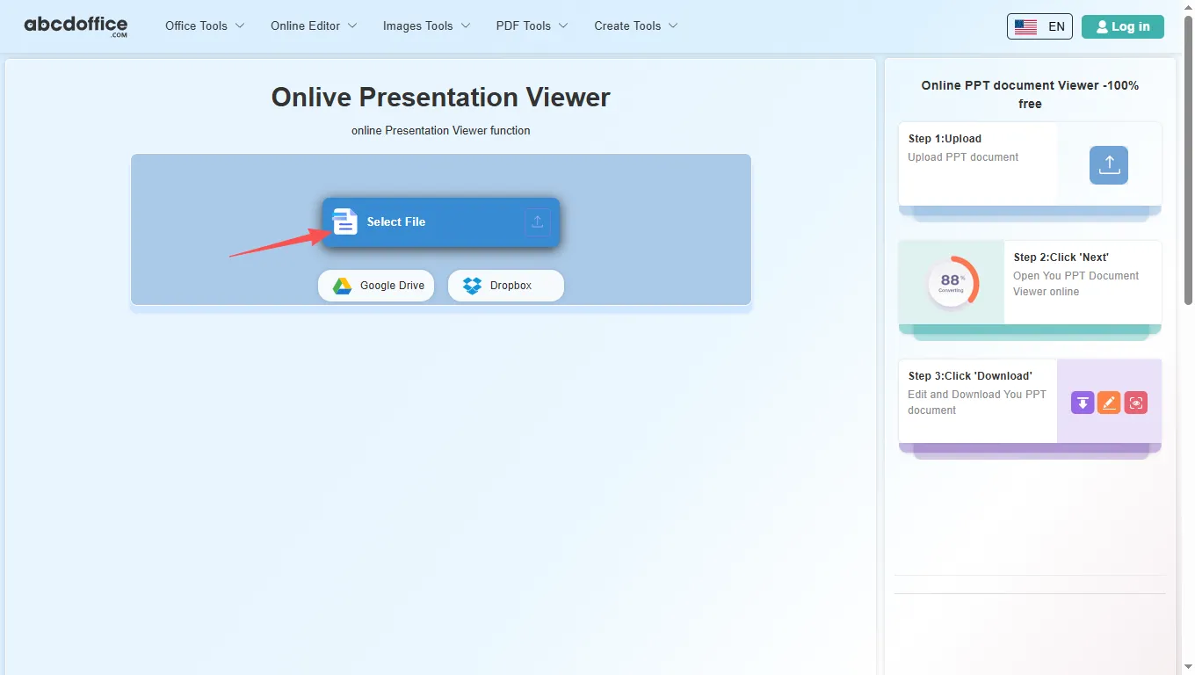Click the Step 1 upload icon
The height and width of the screenshot is (675, 1195).
tap(1109, 164)
